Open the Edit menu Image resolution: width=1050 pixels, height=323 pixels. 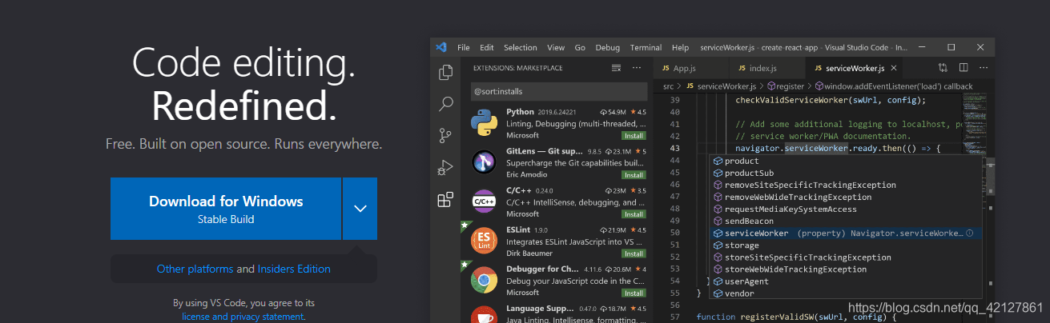tap(487, 47)
